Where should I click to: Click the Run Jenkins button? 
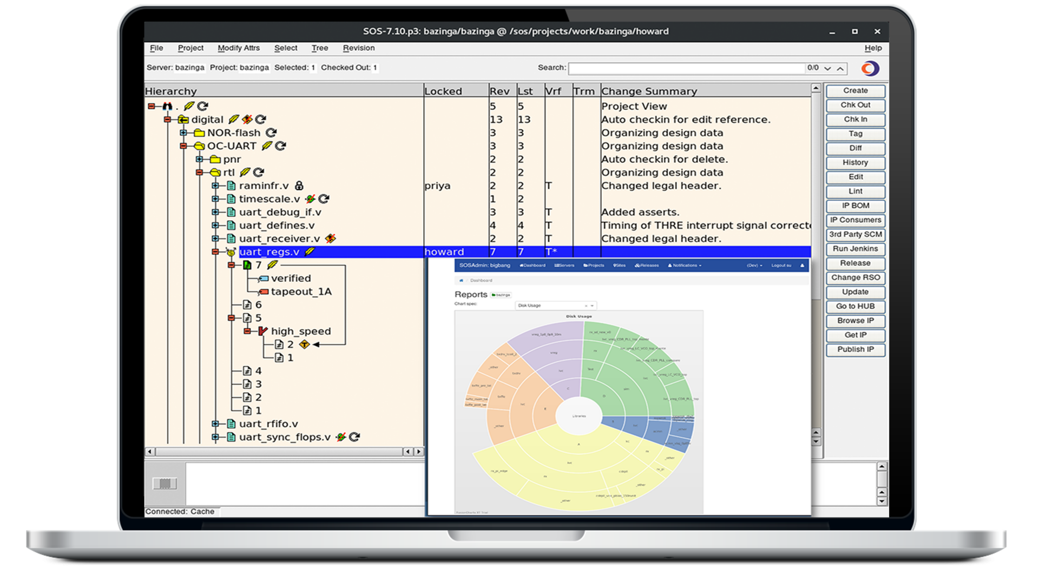855,249
